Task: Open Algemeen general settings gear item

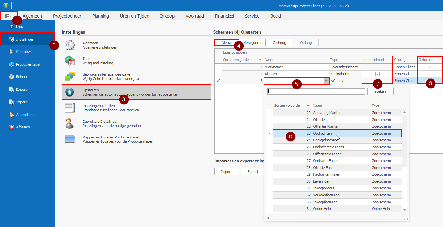Action: 136,45
